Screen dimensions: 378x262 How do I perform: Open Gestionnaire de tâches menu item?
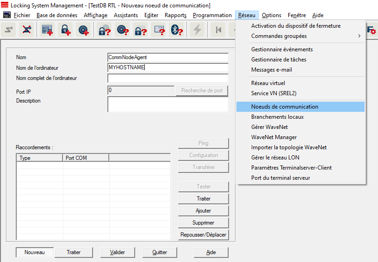pyautogui.click(x=279, y=60)
